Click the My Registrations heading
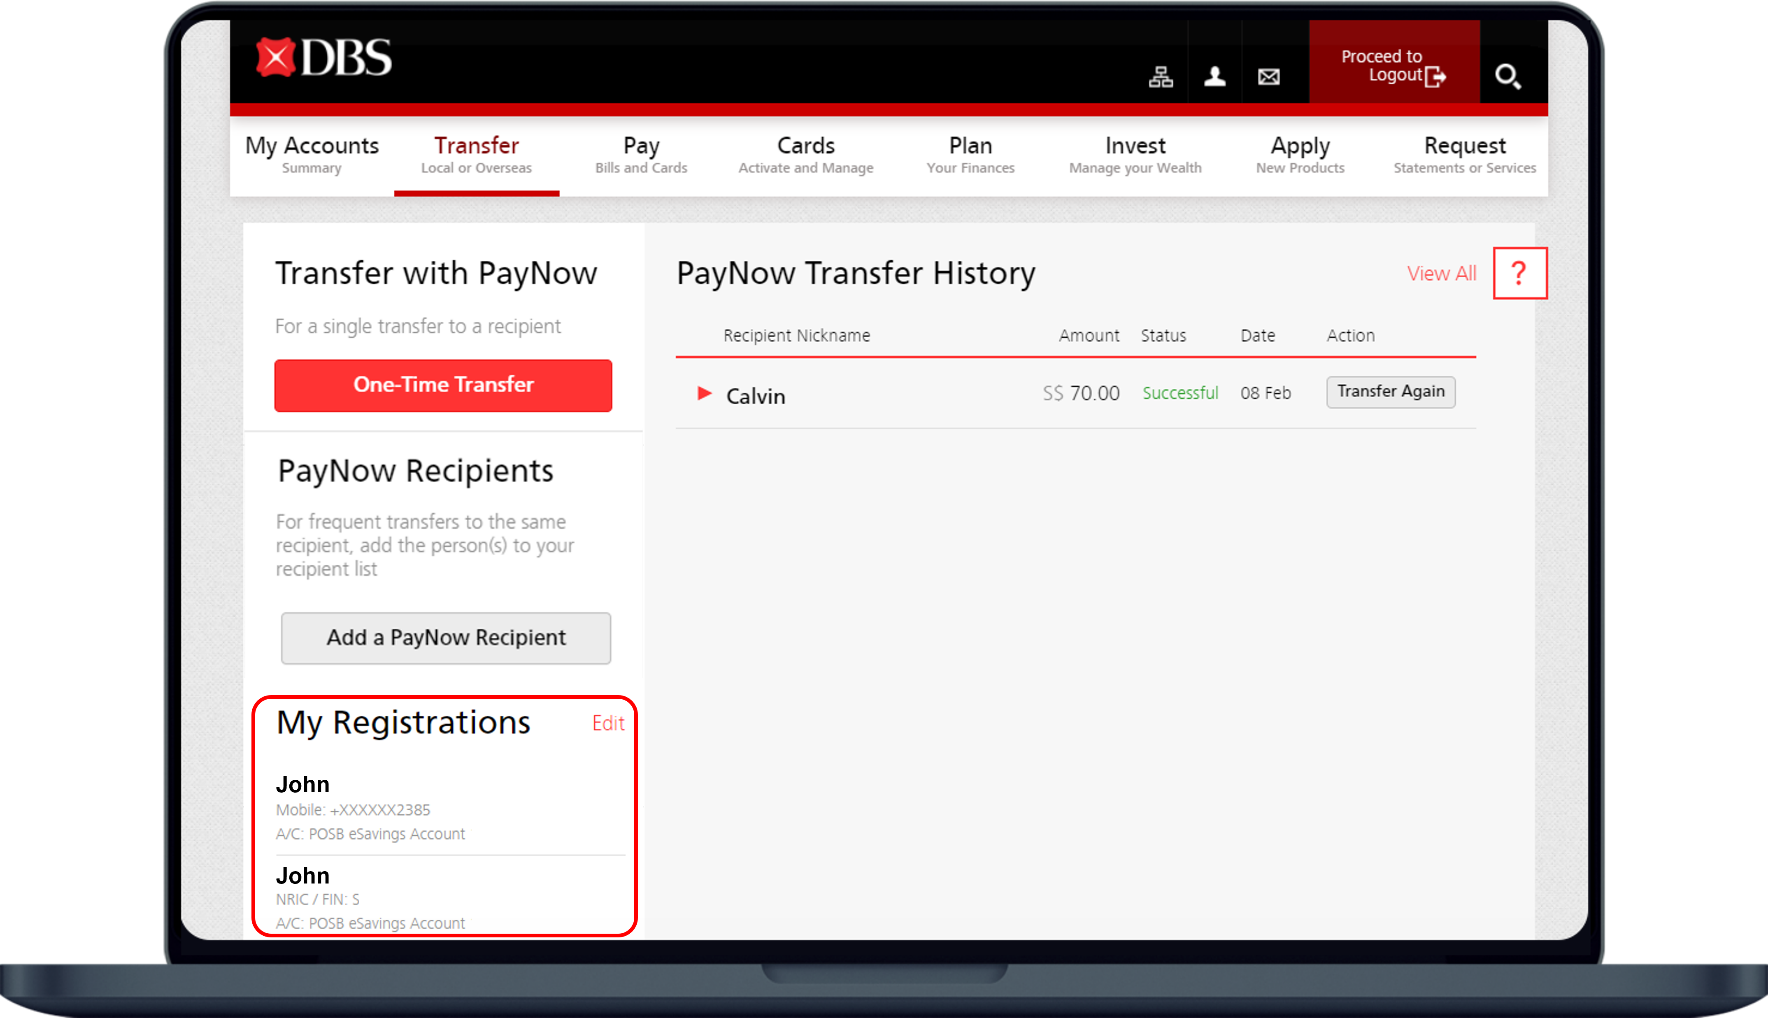 pos(403,723)
